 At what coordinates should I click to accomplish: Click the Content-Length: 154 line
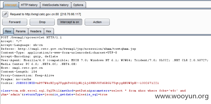19,71
